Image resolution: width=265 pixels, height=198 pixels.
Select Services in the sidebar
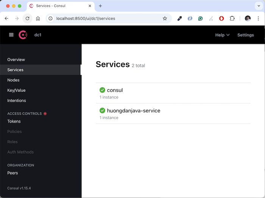point(41,70)
